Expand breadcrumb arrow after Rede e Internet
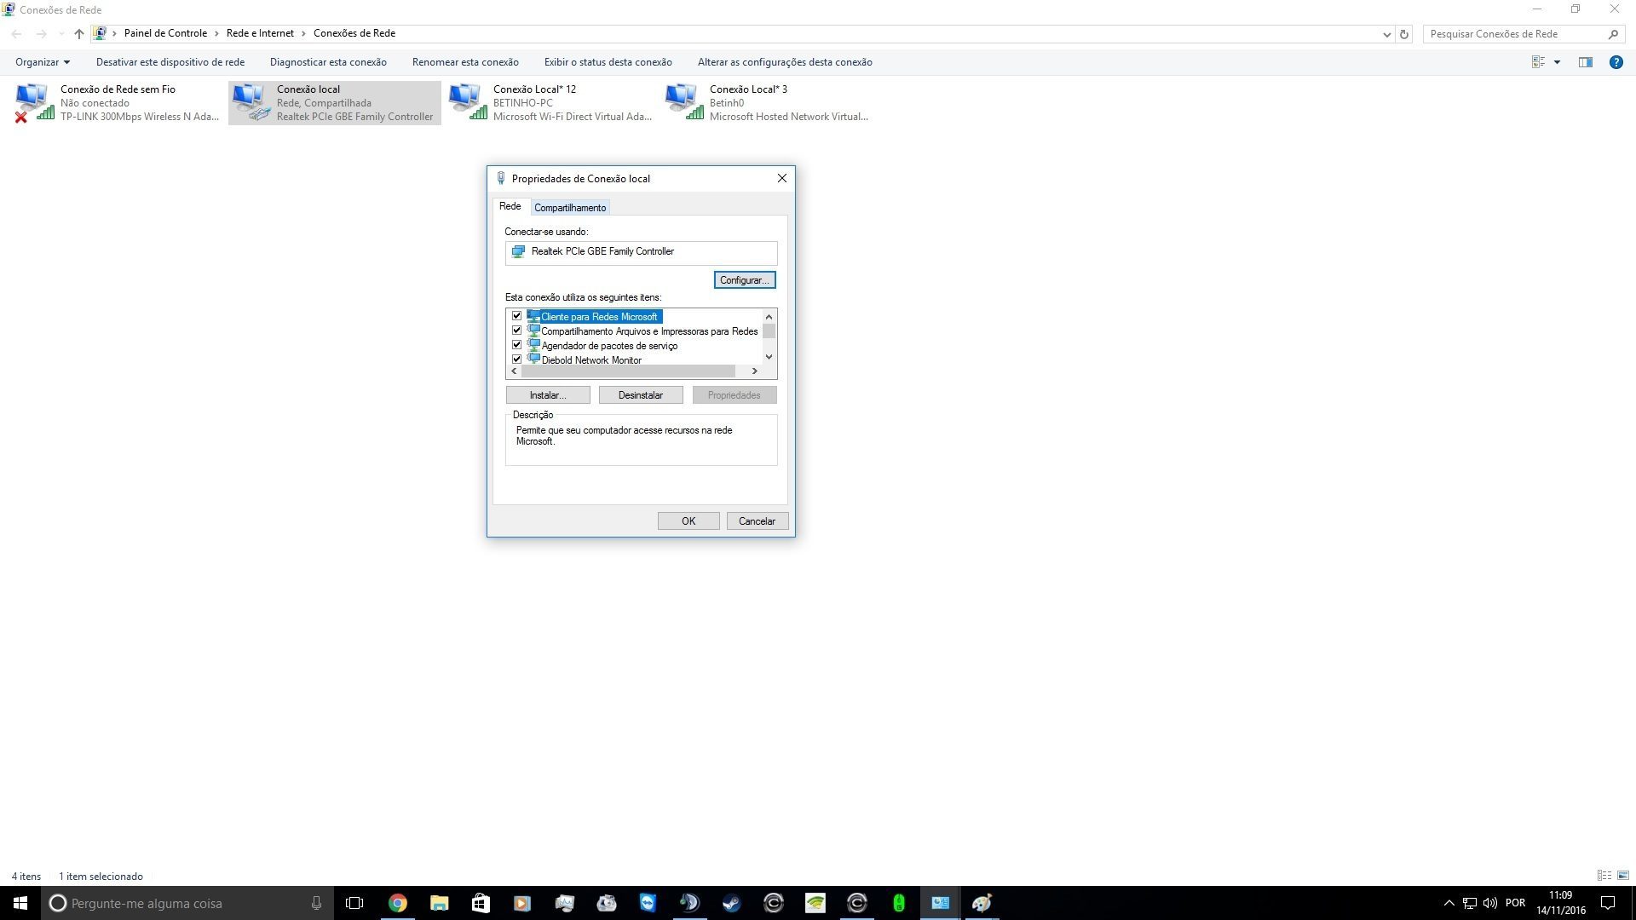 click(x=303, y=34)
